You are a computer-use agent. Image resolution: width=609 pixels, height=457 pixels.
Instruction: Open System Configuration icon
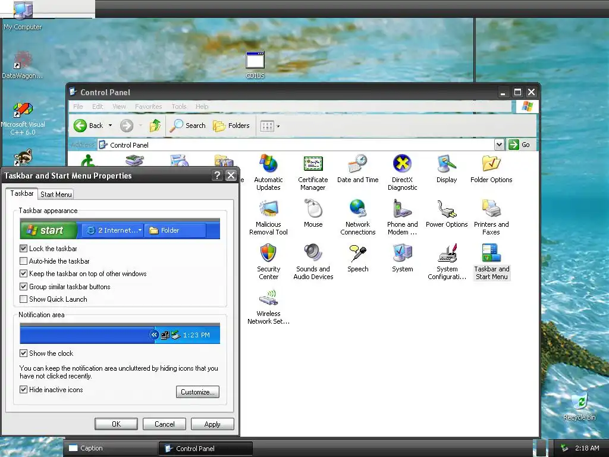[x=447, y=262]
